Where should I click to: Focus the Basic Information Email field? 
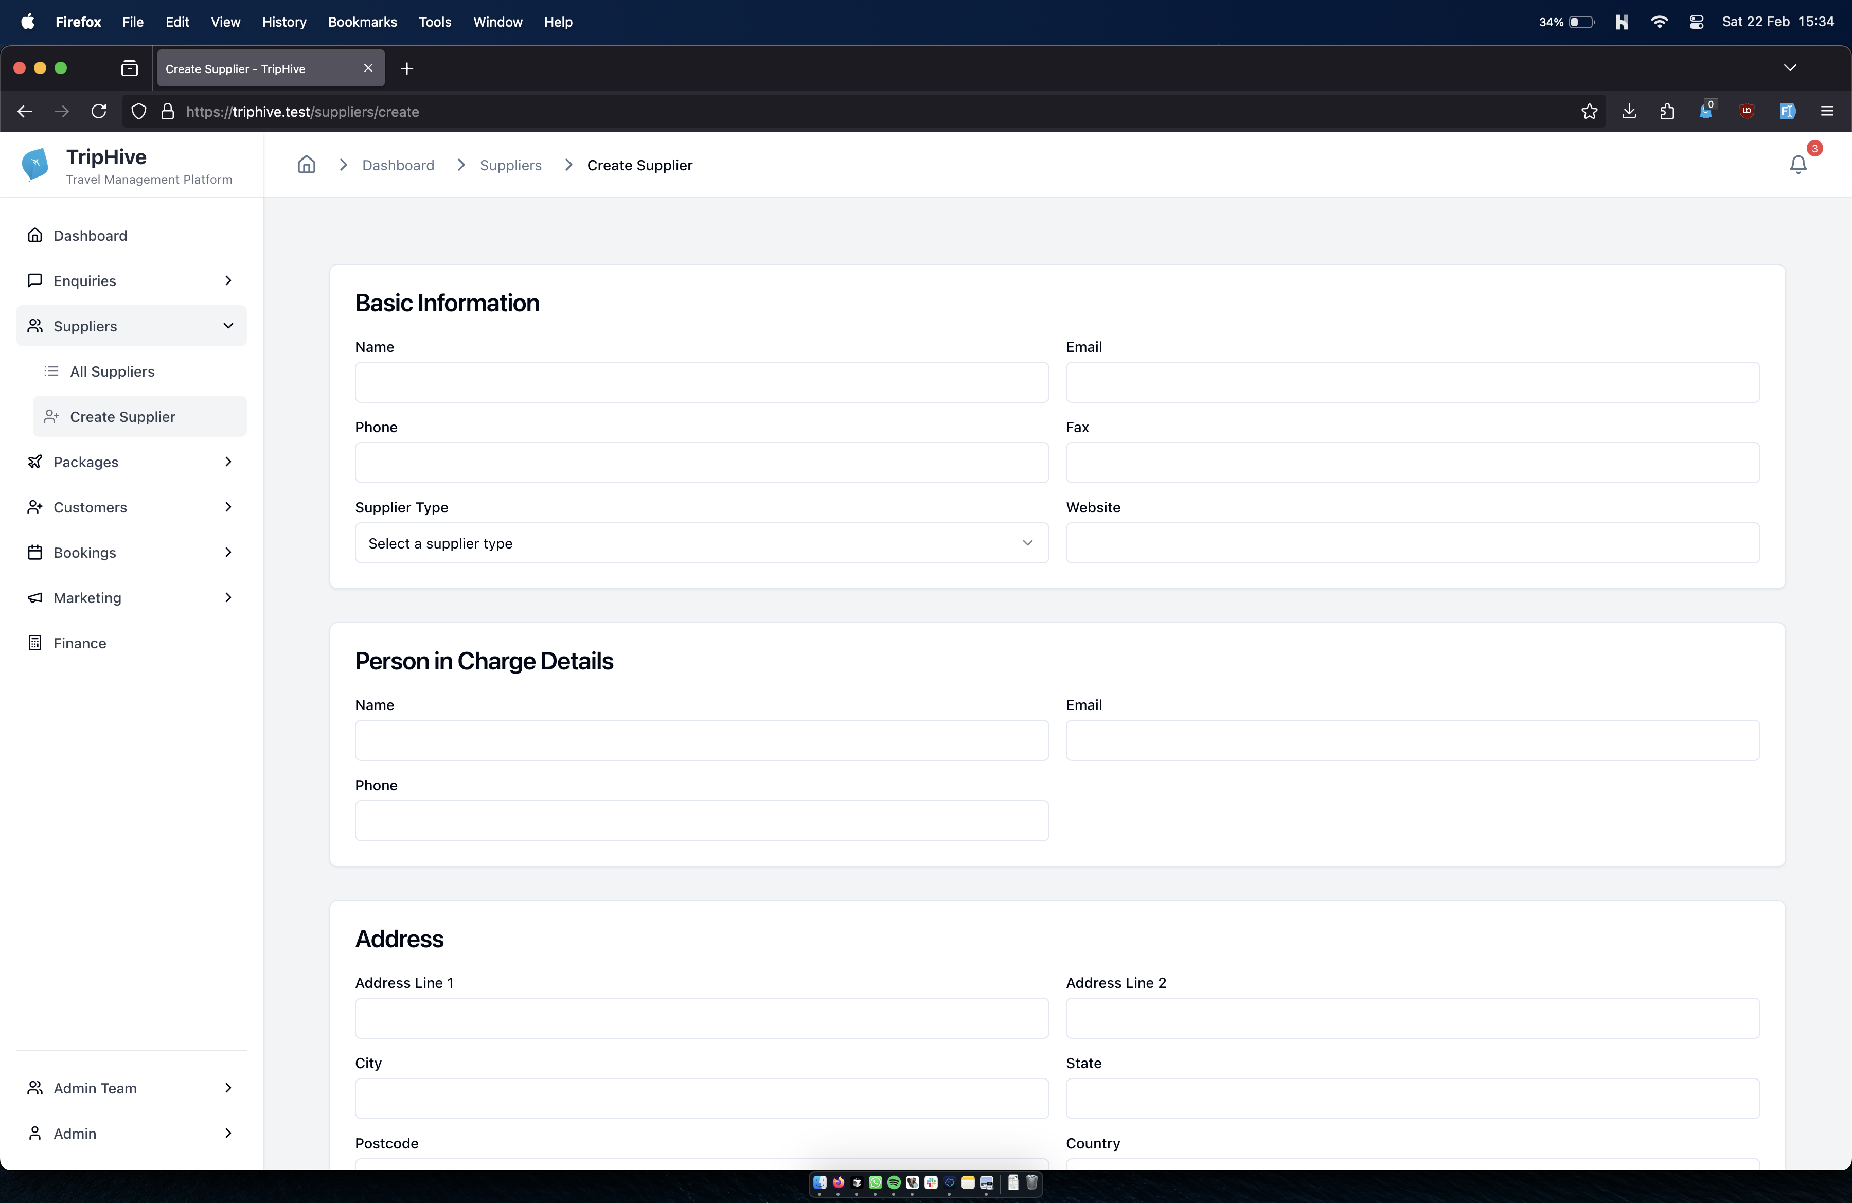(1412, 382)
